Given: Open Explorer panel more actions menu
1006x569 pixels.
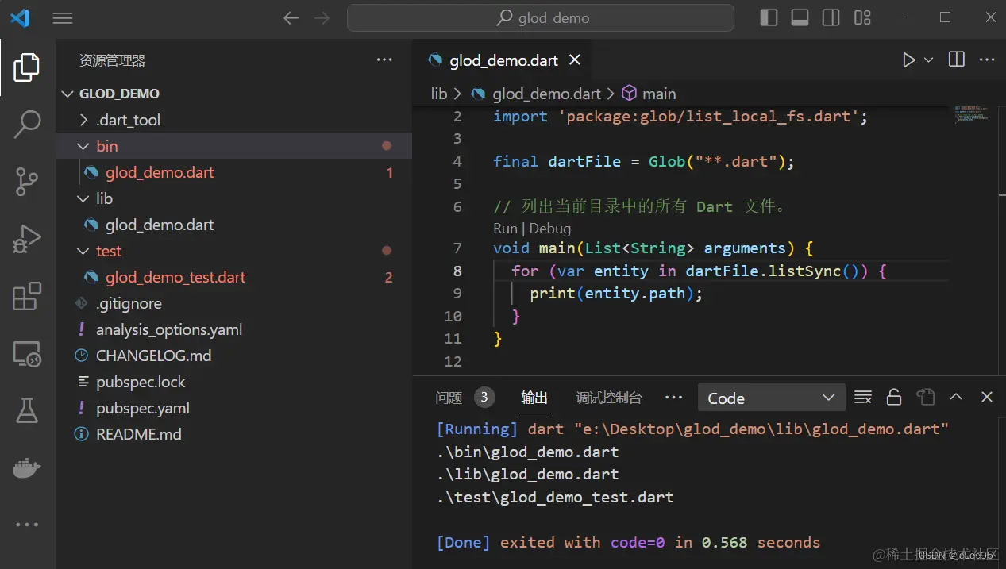Looking at the screenshot, I should tap(384, 60).
